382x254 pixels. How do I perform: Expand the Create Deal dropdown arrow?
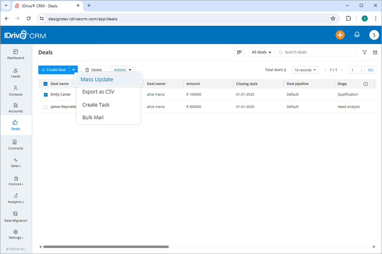click(73, 69)
